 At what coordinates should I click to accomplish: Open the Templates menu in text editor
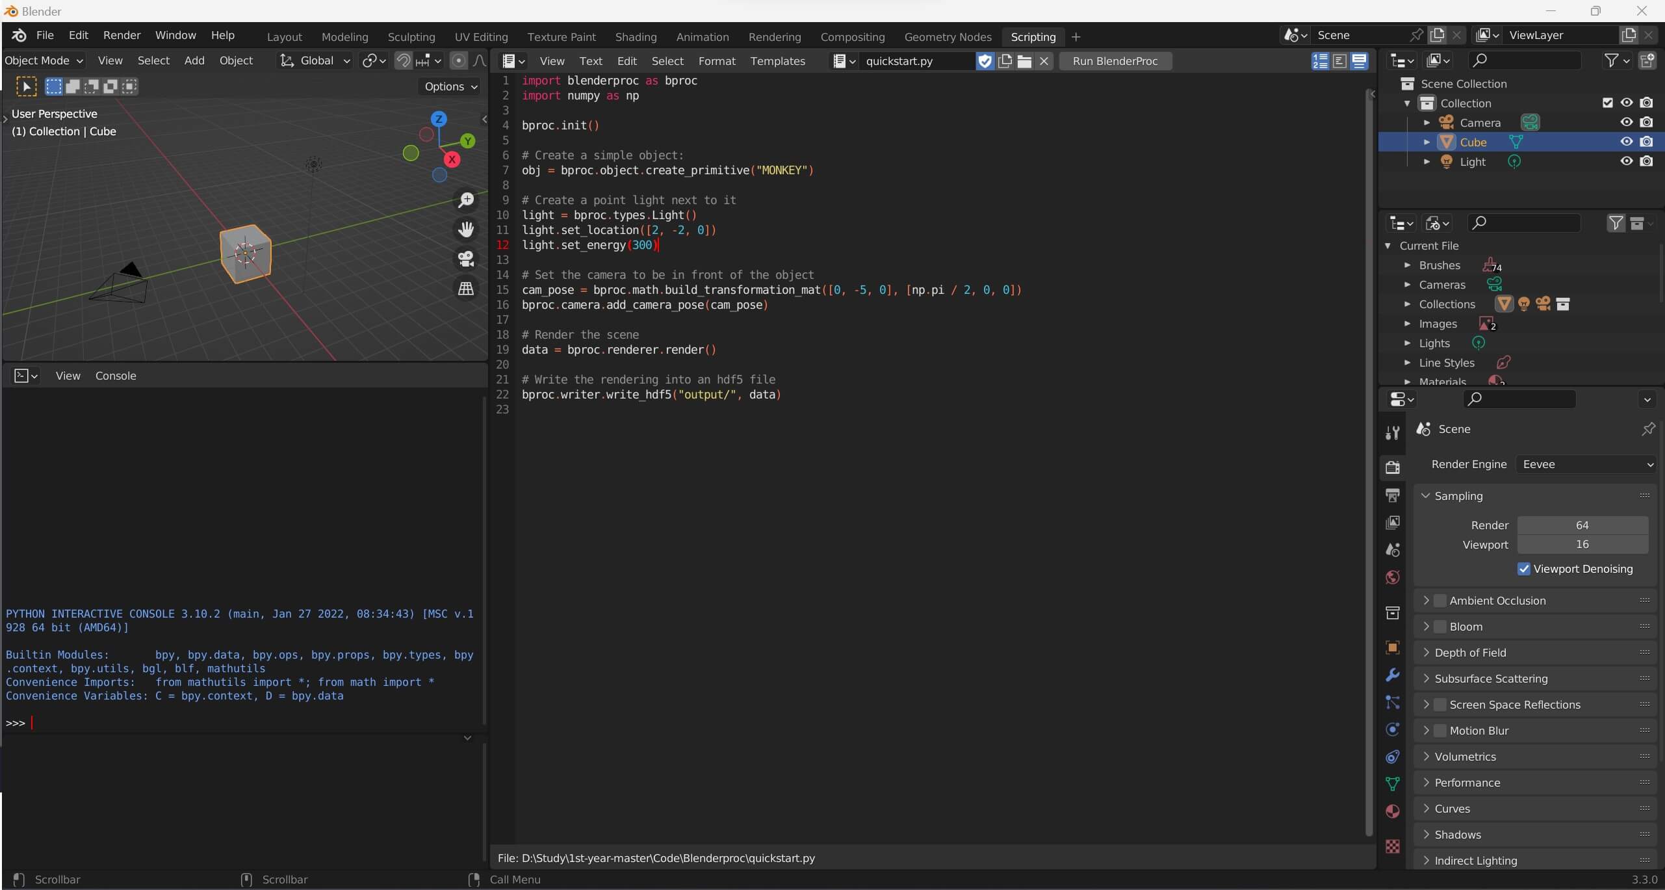point(777,61)
